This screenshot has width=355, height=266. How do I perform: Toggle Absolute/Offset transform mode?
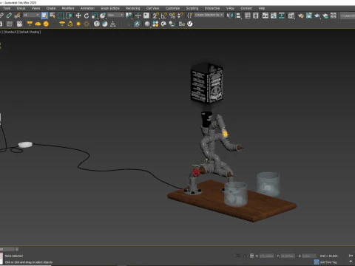[251, 256]
